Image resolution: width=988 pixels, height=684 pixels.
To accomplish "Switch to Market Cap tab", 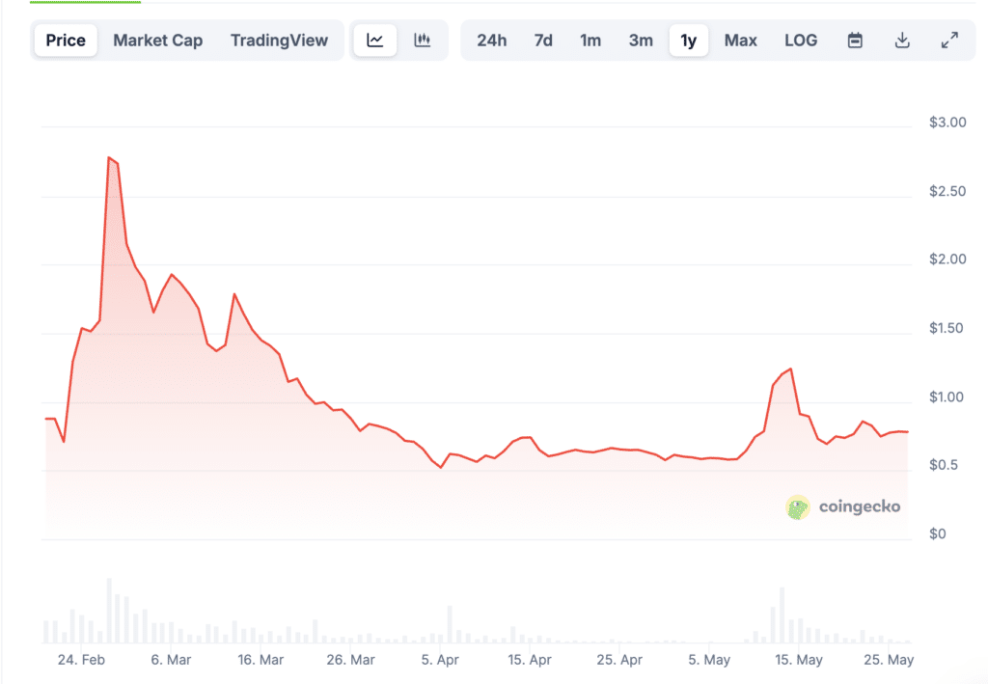I will coord(157,41).
